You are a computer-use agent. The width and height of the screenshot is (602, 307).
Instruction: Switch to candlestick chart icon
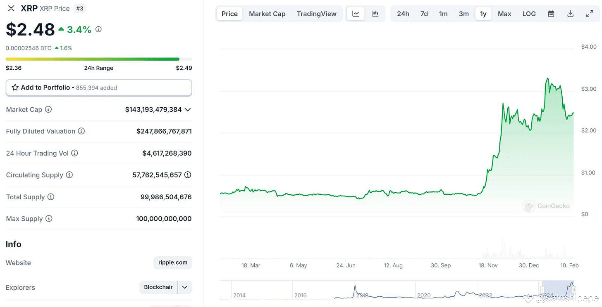click(x=375, y=14)
